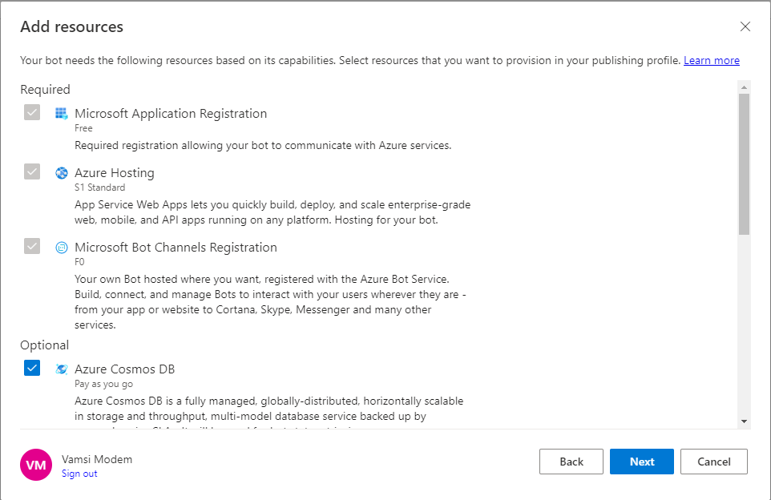Screen dimensions: 771x500
Task: Click the Optional section heading
Action: click(44, 345)
